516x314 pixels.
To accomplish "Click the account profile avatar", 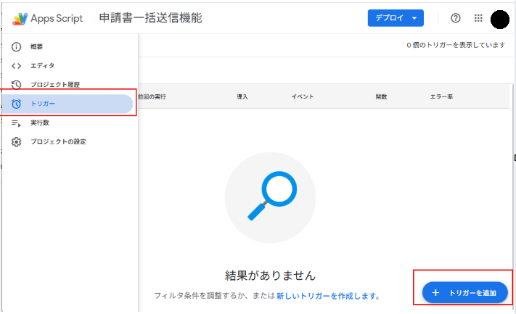I will [x=499, y=19].
